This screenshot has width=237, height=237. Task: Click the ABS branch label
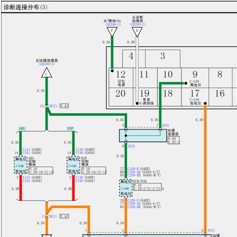[x=22, y=129]
